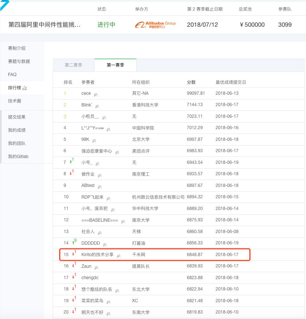Click team icon next to 小号，废弃把
The image size is (306, 319).
pos(113,210)
